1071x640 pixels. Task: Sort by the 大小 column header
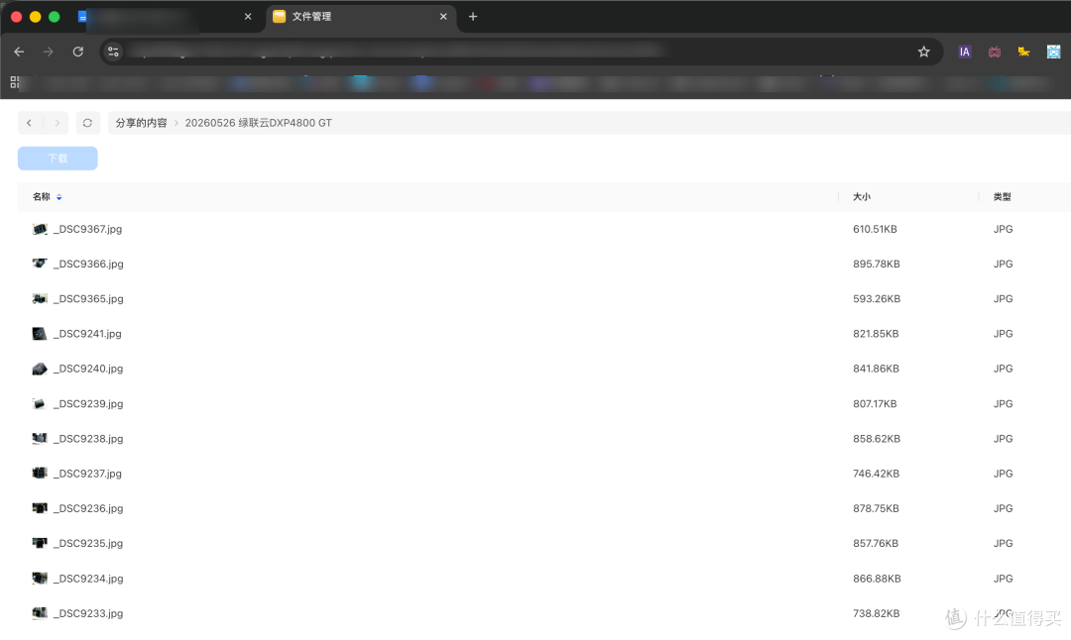(x=862, y=196)
